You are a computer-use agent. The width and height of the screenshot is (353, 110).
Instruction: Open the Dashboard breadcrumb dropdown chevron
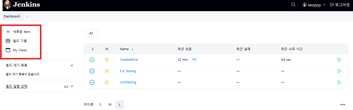pos(21,17)
